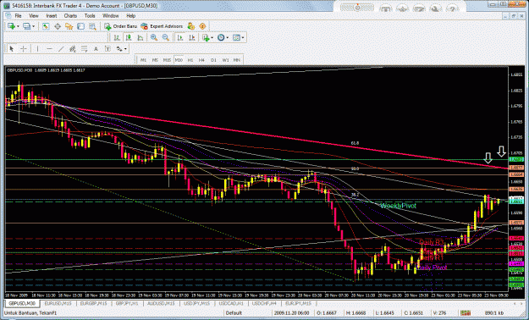529x320 pixels.
Task: Select the M30 timeframe button
Action: 179,60
